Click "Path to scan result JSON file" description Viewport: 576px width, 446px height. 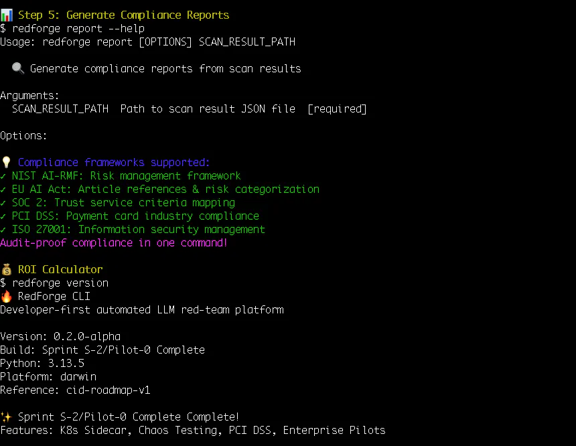pos(208,108)
